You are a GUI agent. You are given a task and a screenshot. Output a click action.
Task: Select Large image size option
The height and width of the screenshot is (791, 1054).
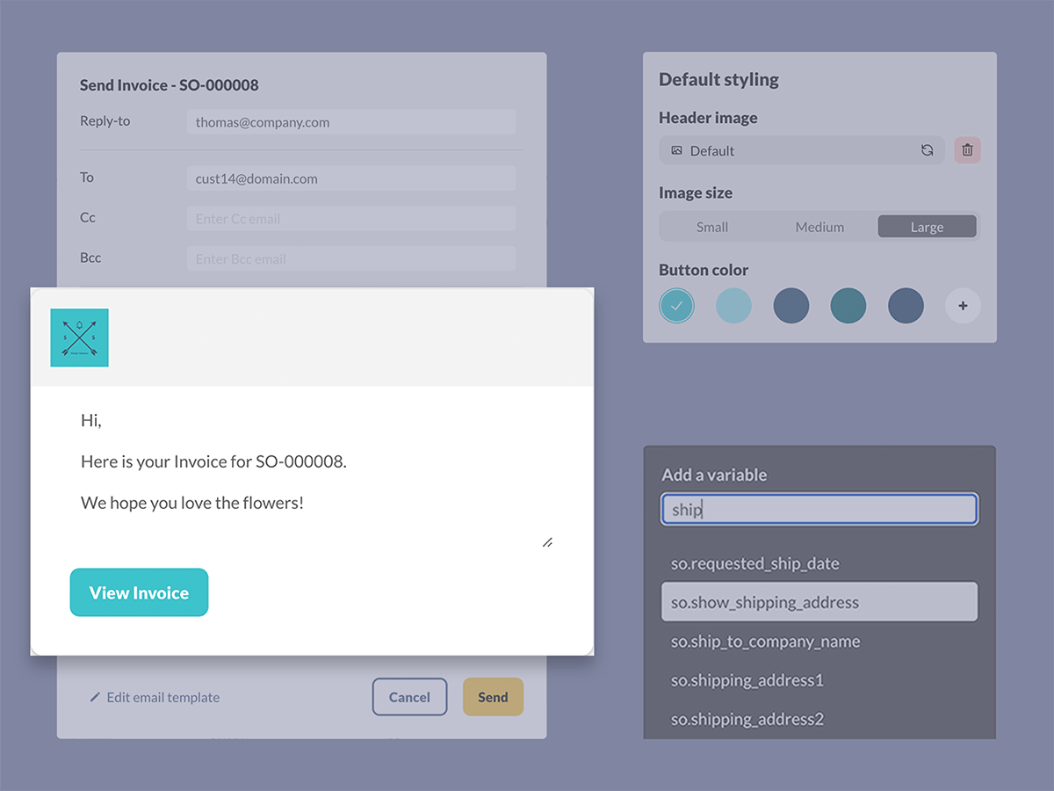927,227
